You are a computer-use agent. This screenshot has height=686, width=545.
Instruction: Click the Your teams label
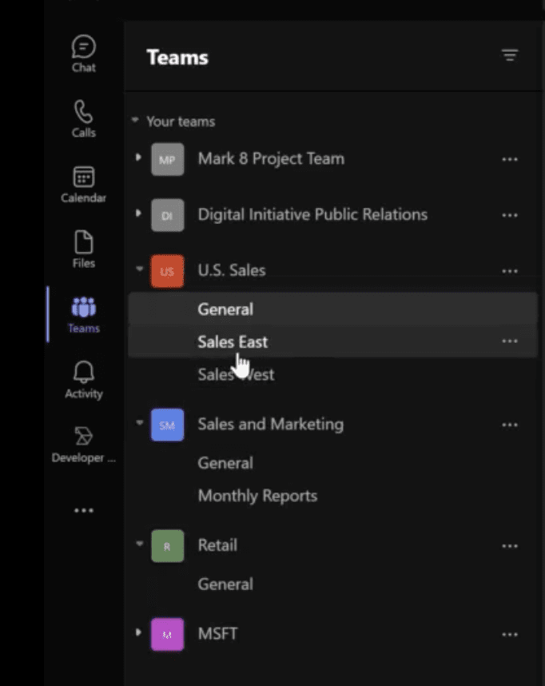(x=181, y=122)
